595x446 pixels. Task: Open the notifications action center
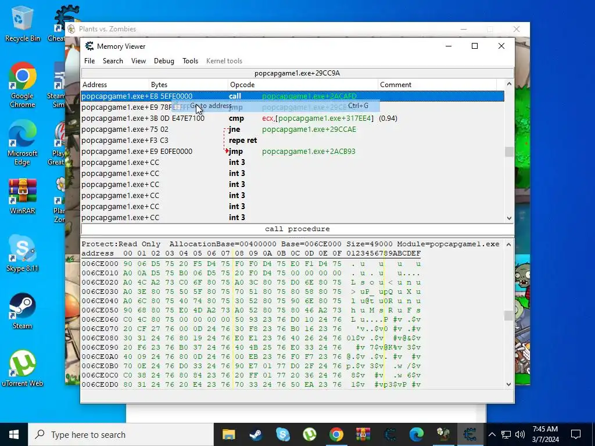pyautogui.click(x=576, y=434)
